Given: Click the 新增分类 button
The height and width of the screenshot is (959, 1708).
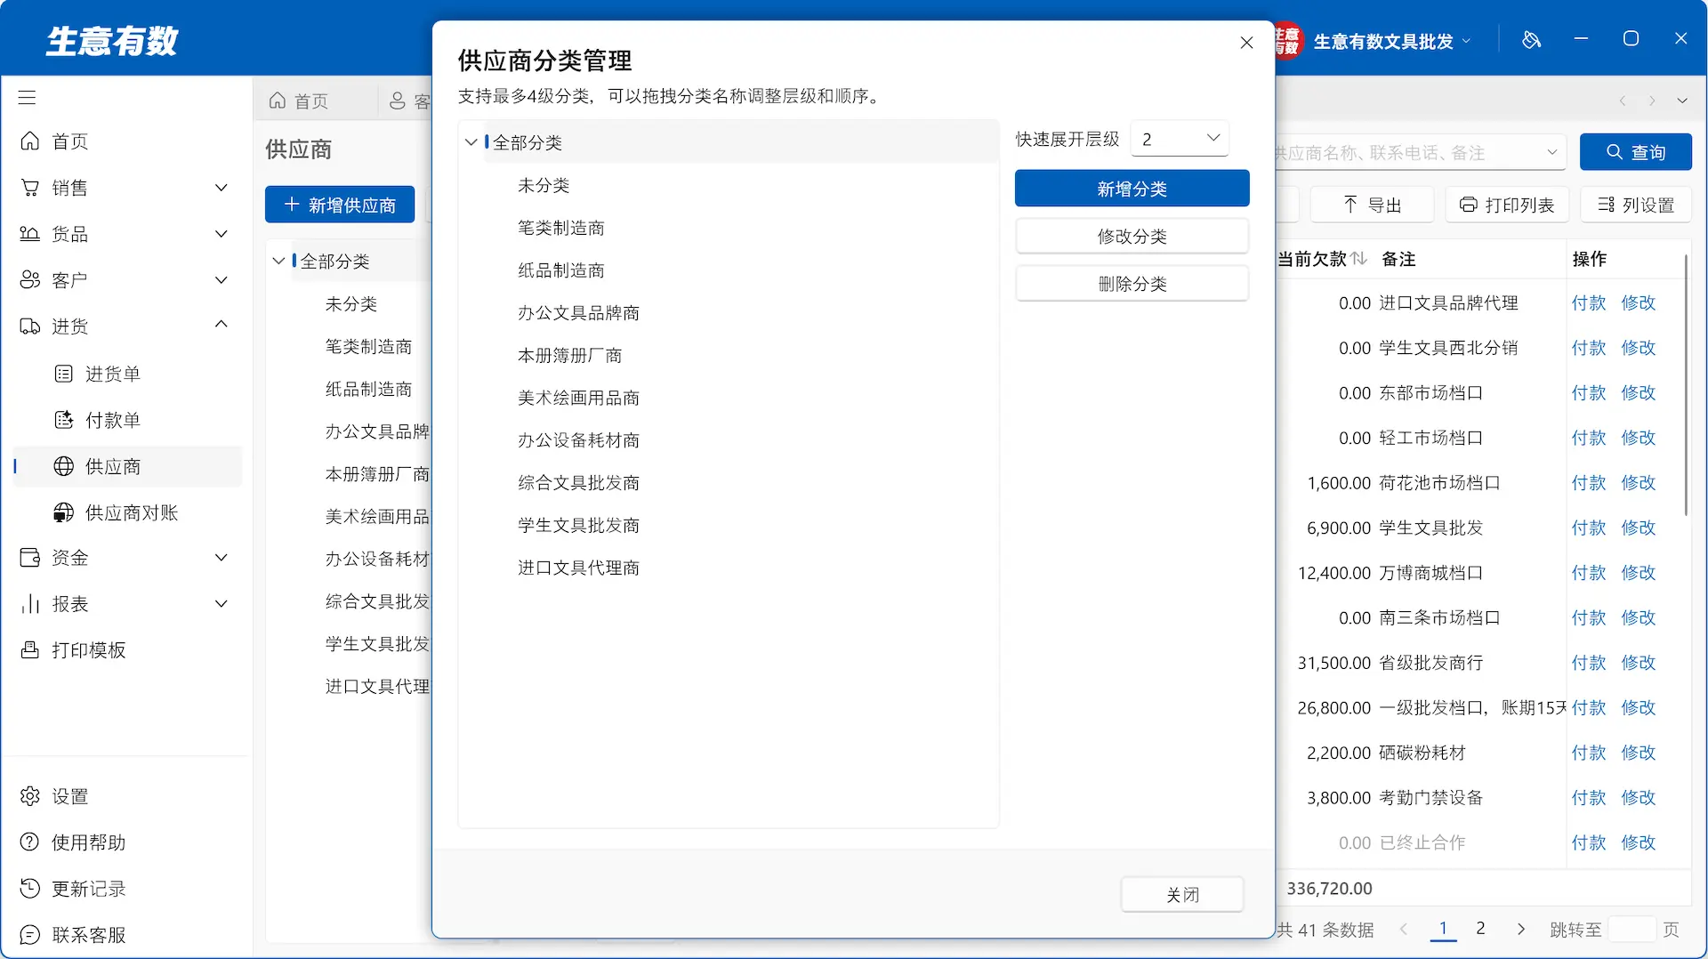Looking at the screenshot, I should [1132, 189].
